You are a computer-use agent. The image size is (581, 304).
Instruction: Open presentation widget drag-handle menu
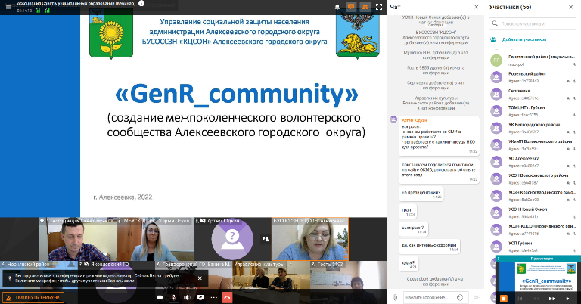(x=499, y=258)
